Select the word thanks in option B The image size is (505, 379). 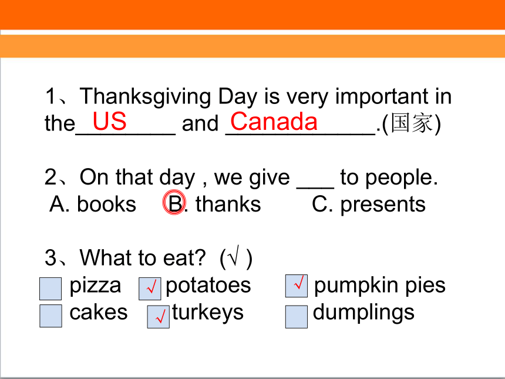228,204
